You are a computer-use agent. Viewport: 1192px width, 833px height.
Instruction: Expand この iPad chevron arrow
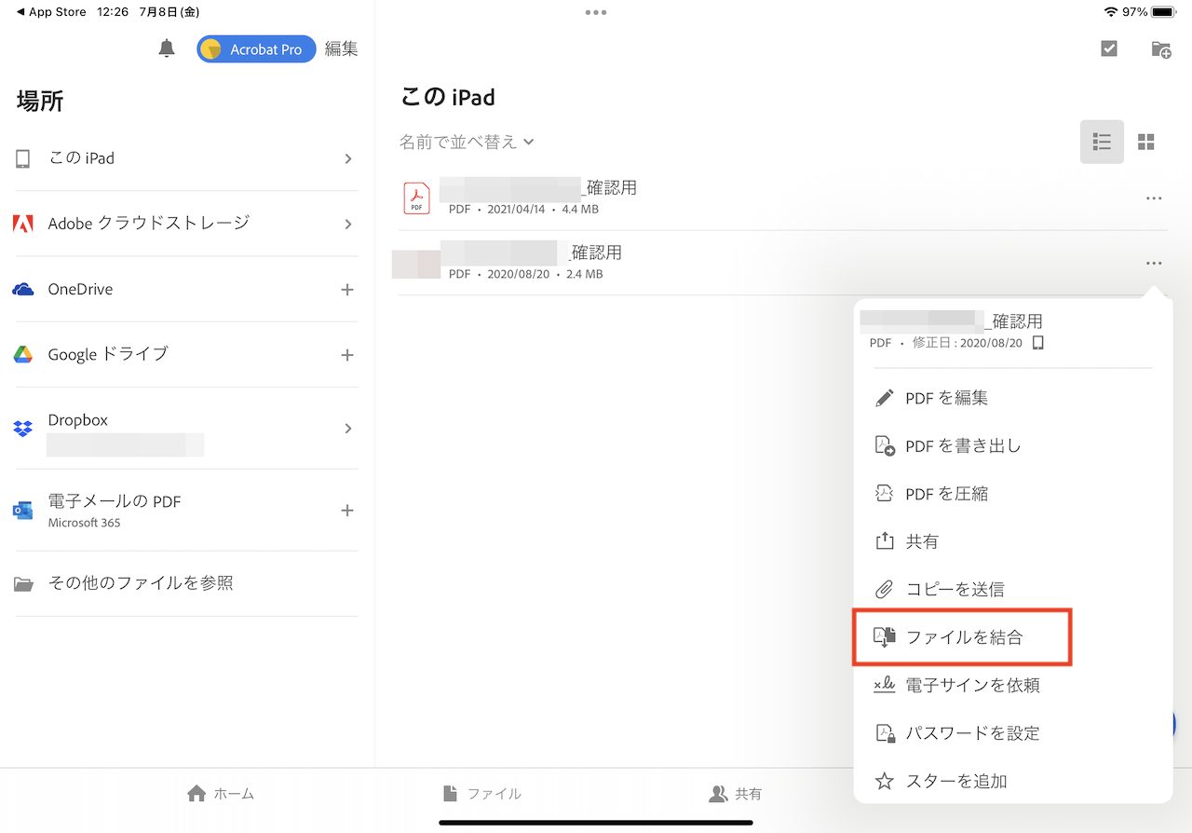coord(348,158)
